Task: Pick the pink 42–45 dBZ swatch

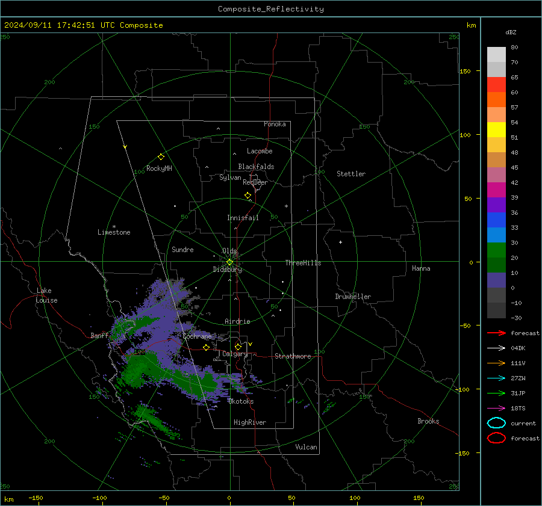Action: [x=496, y=175]
